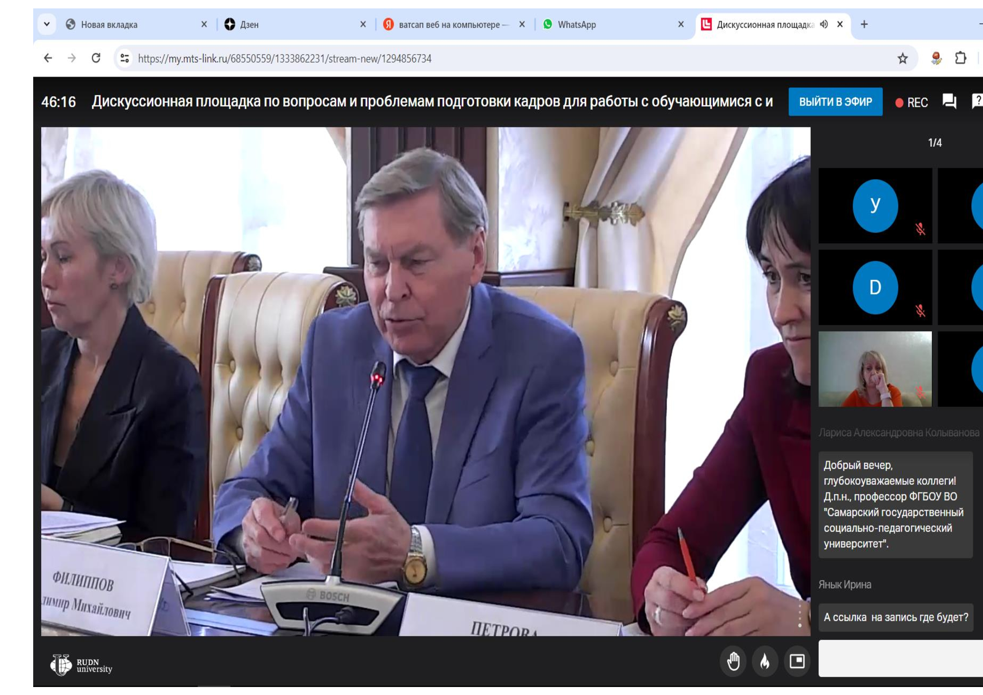Select the participant webcam thumbnail
The image size is (983, 695).
(875, 369)
